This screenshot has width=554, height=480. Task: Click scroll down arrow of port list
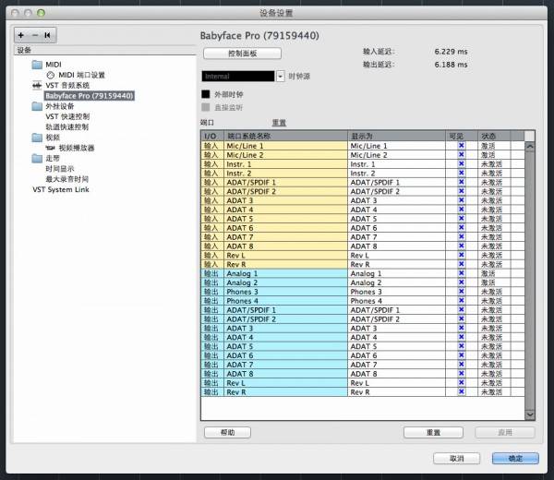[x=530, y=414]
